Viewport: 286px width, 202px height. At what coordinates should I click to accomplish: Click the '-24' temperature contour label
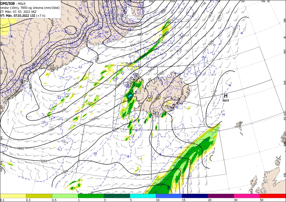click(80, 8)
